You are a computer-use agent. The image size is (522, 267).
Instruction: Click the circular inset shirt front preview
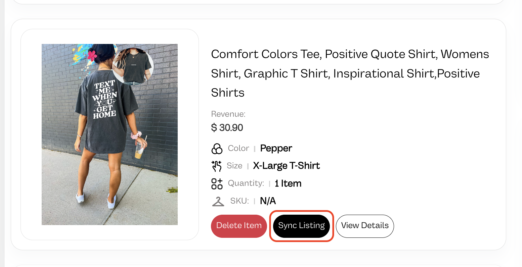coord(133,66)
